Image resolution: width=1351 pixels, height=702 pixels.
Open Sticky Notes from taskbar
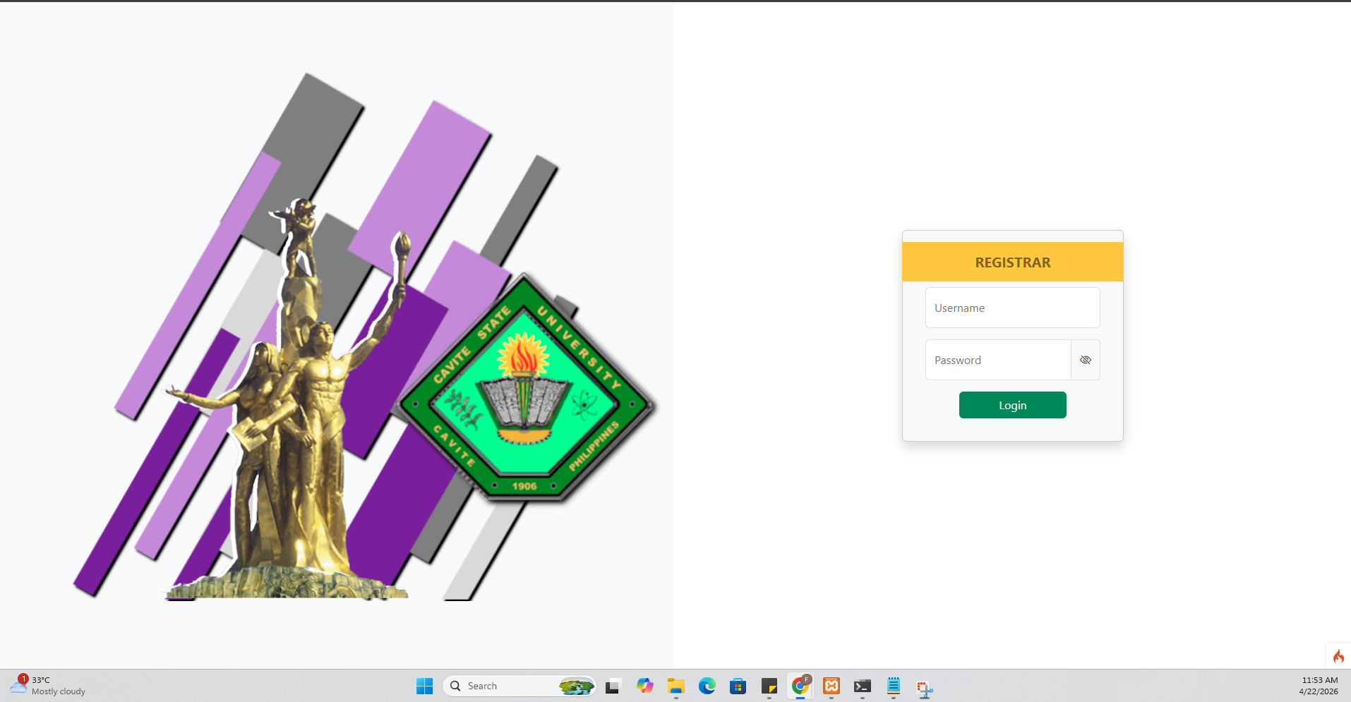[769, 686]
